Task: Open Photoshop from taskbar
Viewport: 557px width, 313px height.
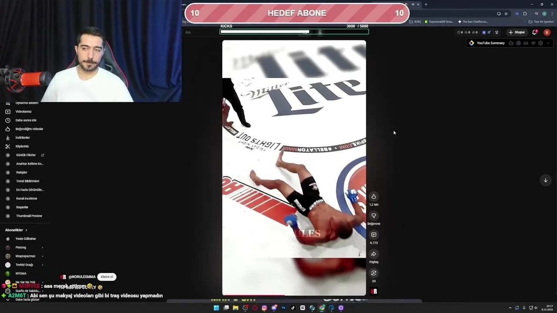Action: (x=283, y=308)
